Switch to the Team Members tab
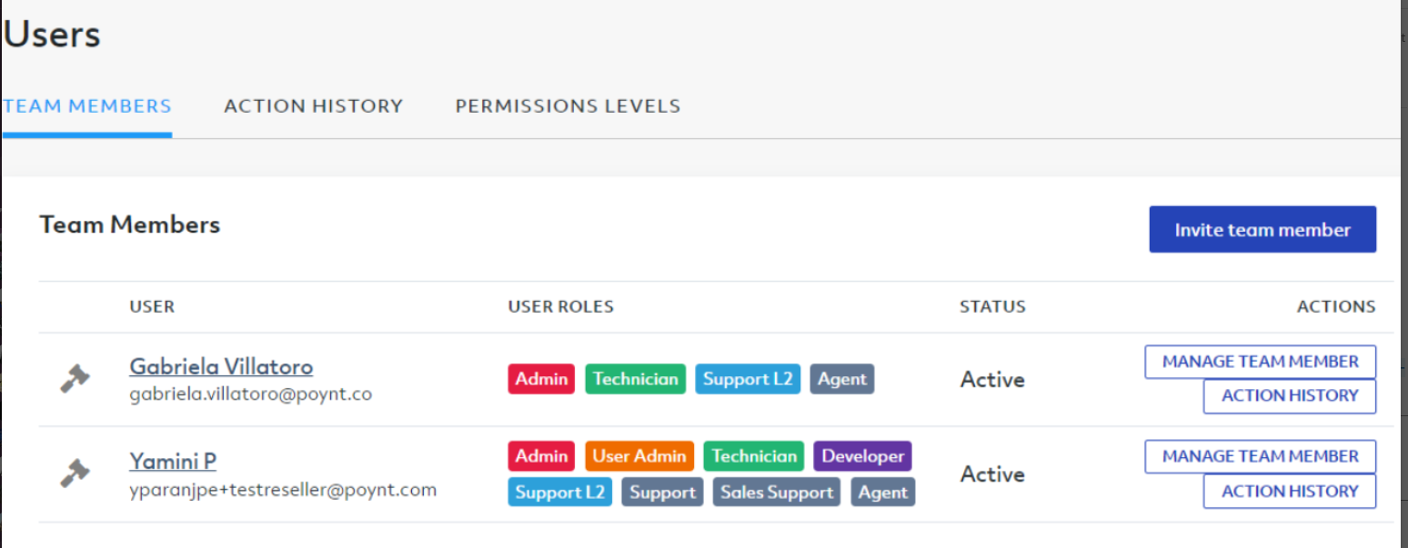The height and width of the screenshot is (548, 1408). [x=87, y=106]
